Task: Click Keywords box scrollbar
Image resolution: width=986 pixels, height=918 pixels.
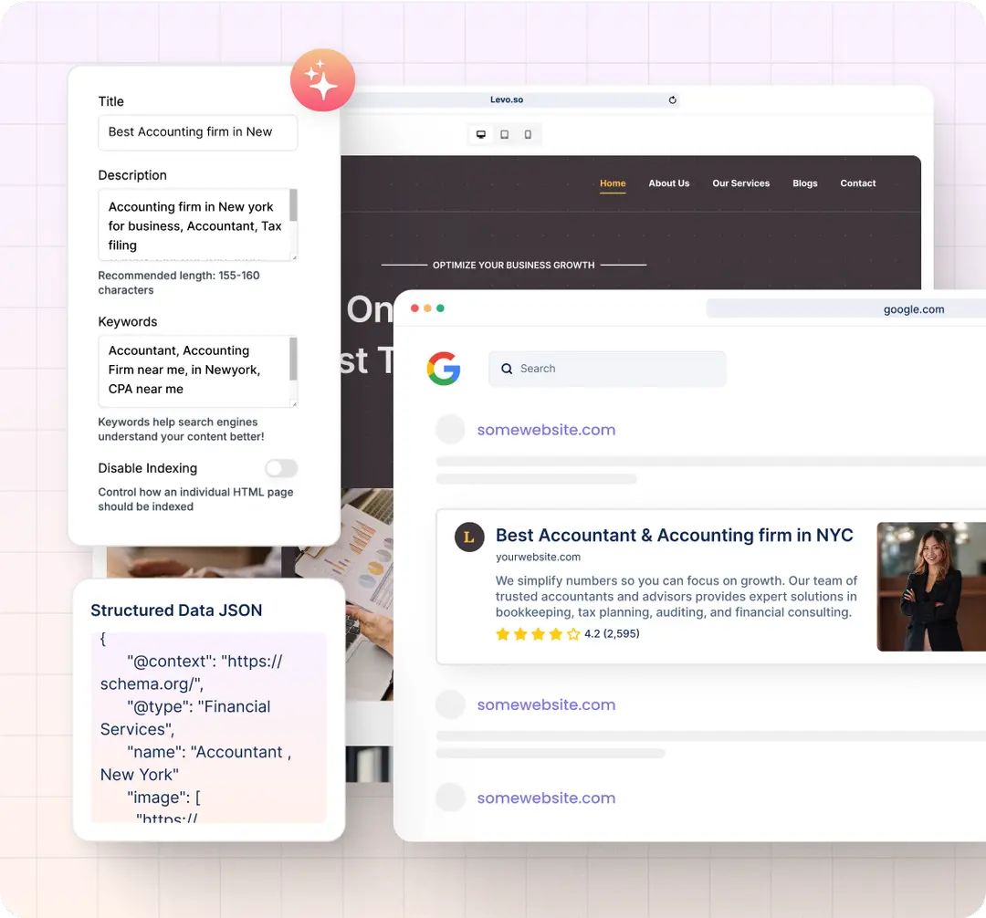Action: tap(293, 359)
